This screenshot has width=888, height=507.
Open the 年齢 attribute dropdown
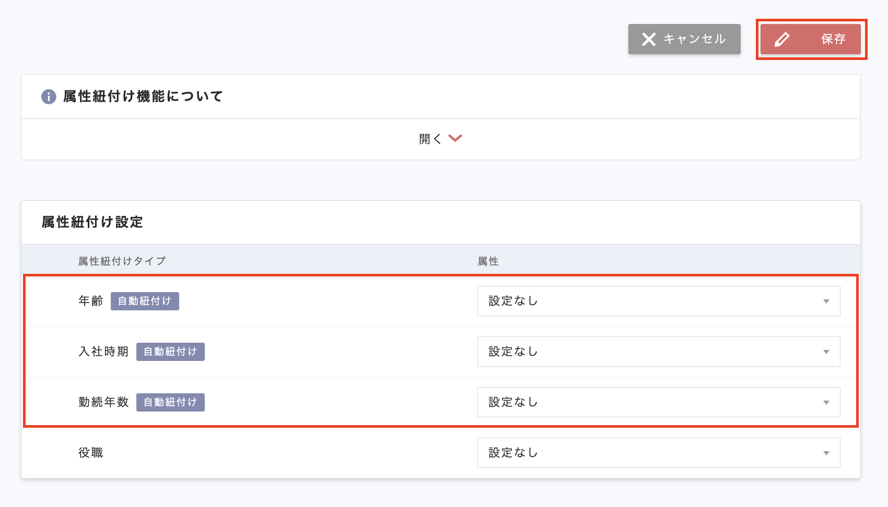(658, 301)
